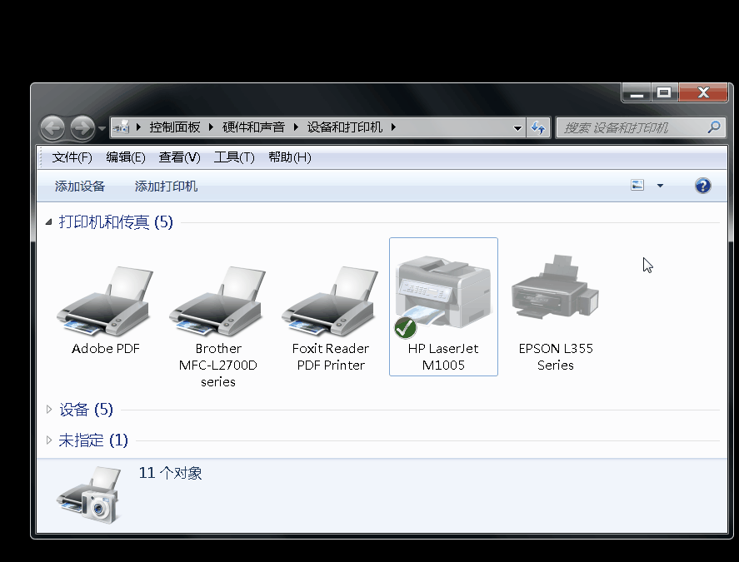The image size is (739, 562).
Task: Select the EPSON L355 Series printer
Action: (555, 291)
